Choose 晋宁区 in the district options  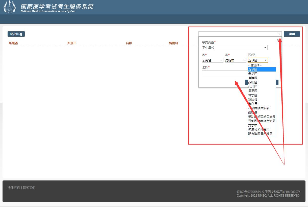(253, 95)
